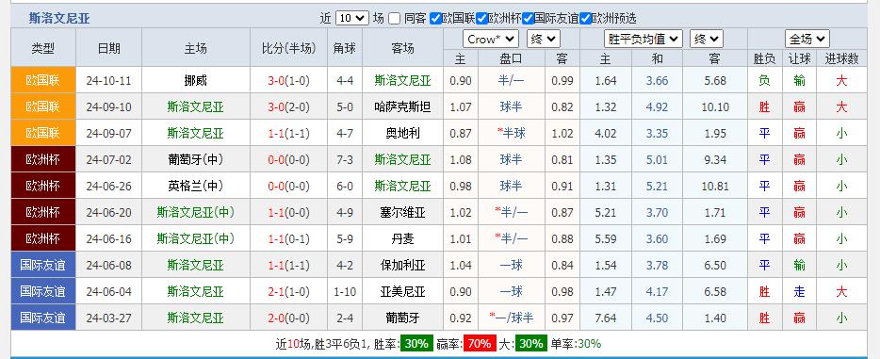880x359 pixels.
Task: Click 葡萄牙 away team in 24-03-27 row
Action: point(402,318)
